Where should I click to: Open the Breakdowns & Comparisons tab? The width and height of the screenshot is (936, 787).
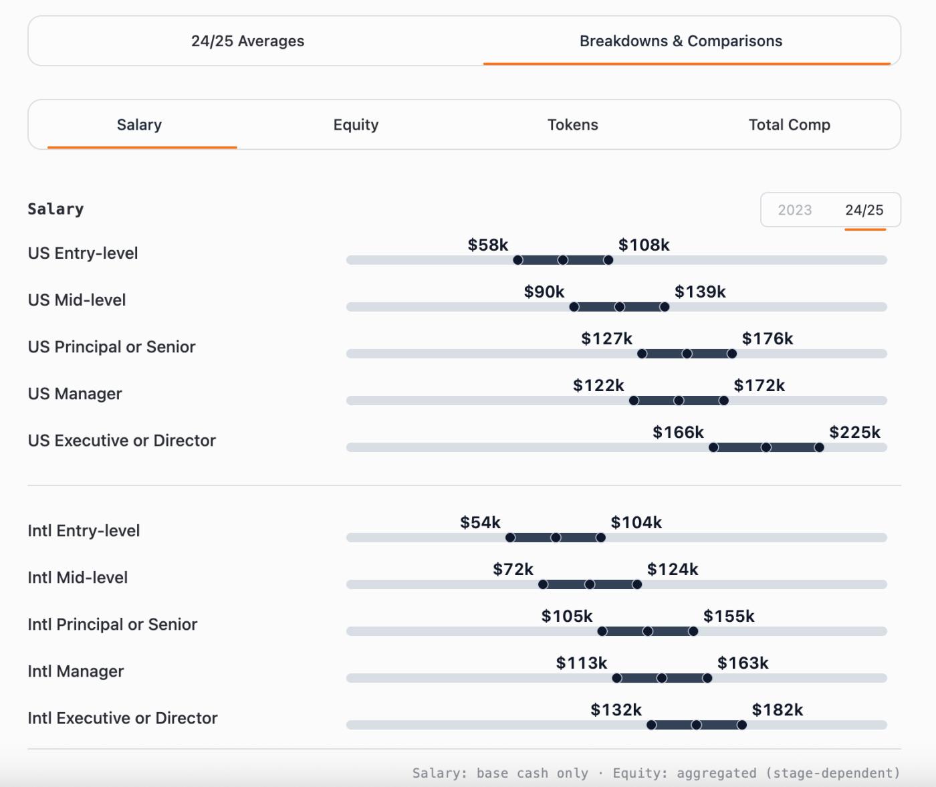681,41
